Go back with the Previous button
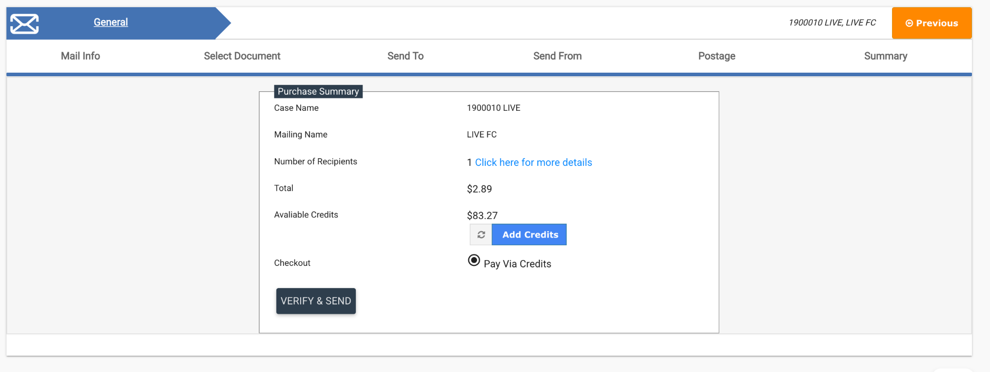The width and height of the screenshot is (990, 372). tap(931, 23)
